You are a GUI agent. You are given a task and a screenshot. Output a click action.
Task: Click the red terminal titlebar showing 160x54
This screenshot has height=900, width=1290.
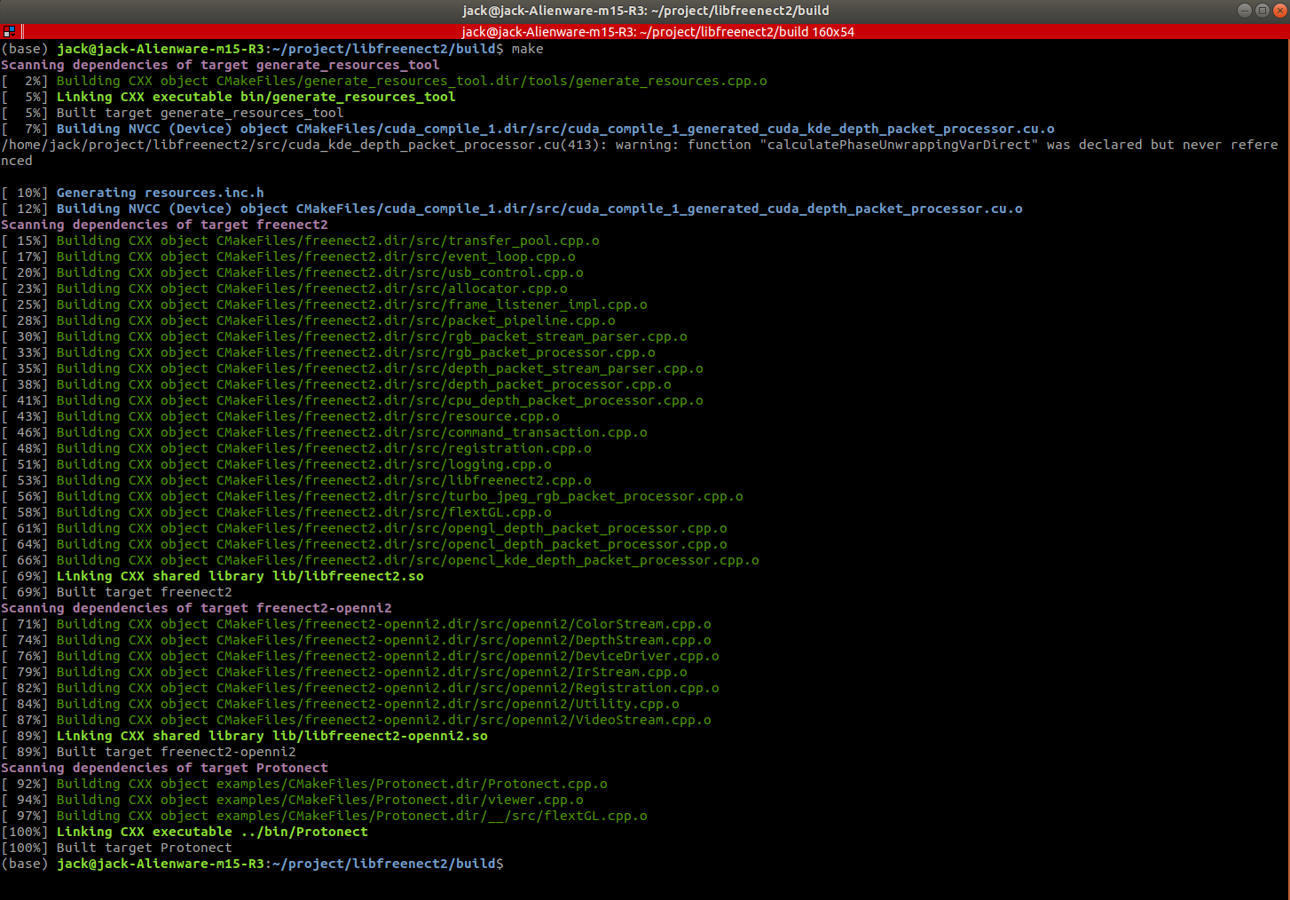(645, 32)
